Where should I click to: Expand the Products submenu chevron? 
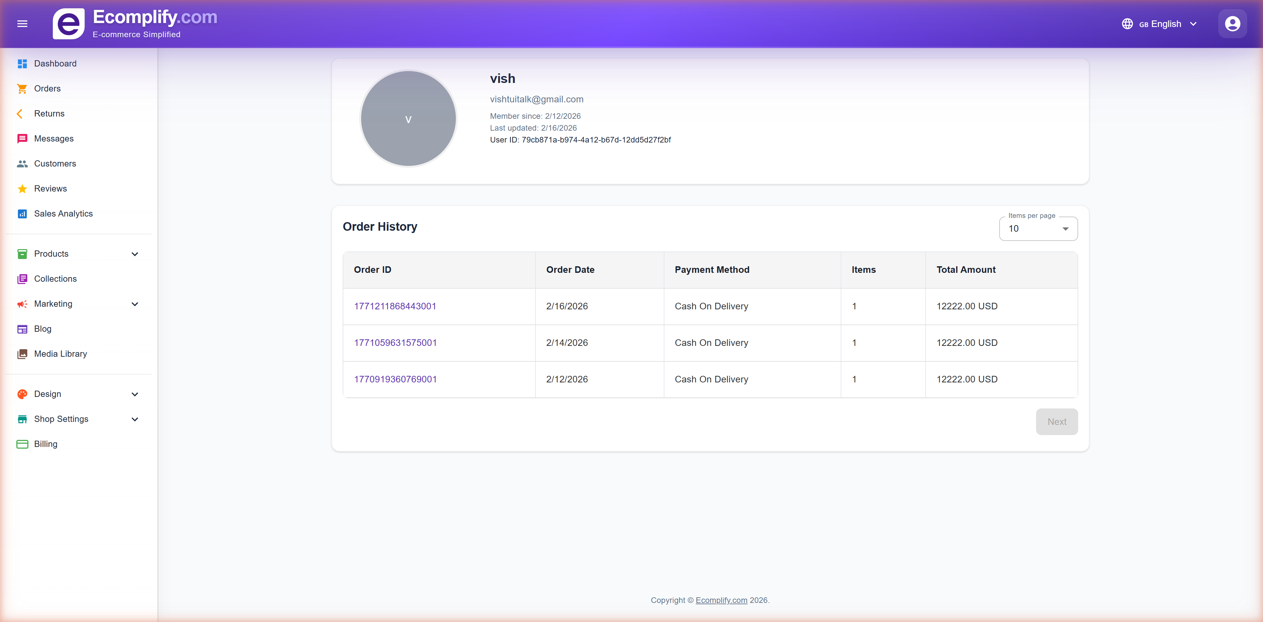pyautogui.click(x=135, y=254)
